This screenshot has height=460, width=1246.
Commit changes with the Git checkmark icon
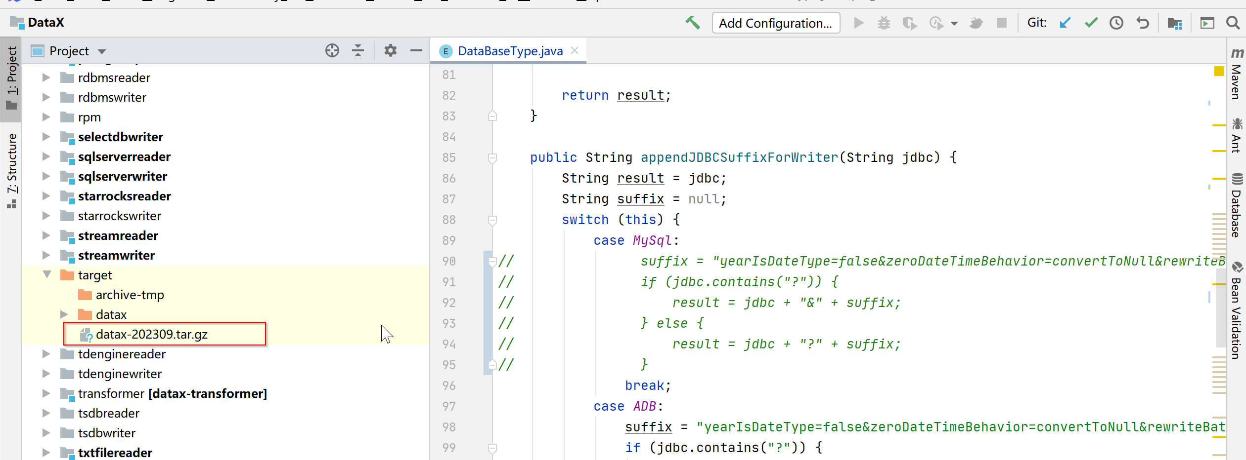[x=1091, y=23]
